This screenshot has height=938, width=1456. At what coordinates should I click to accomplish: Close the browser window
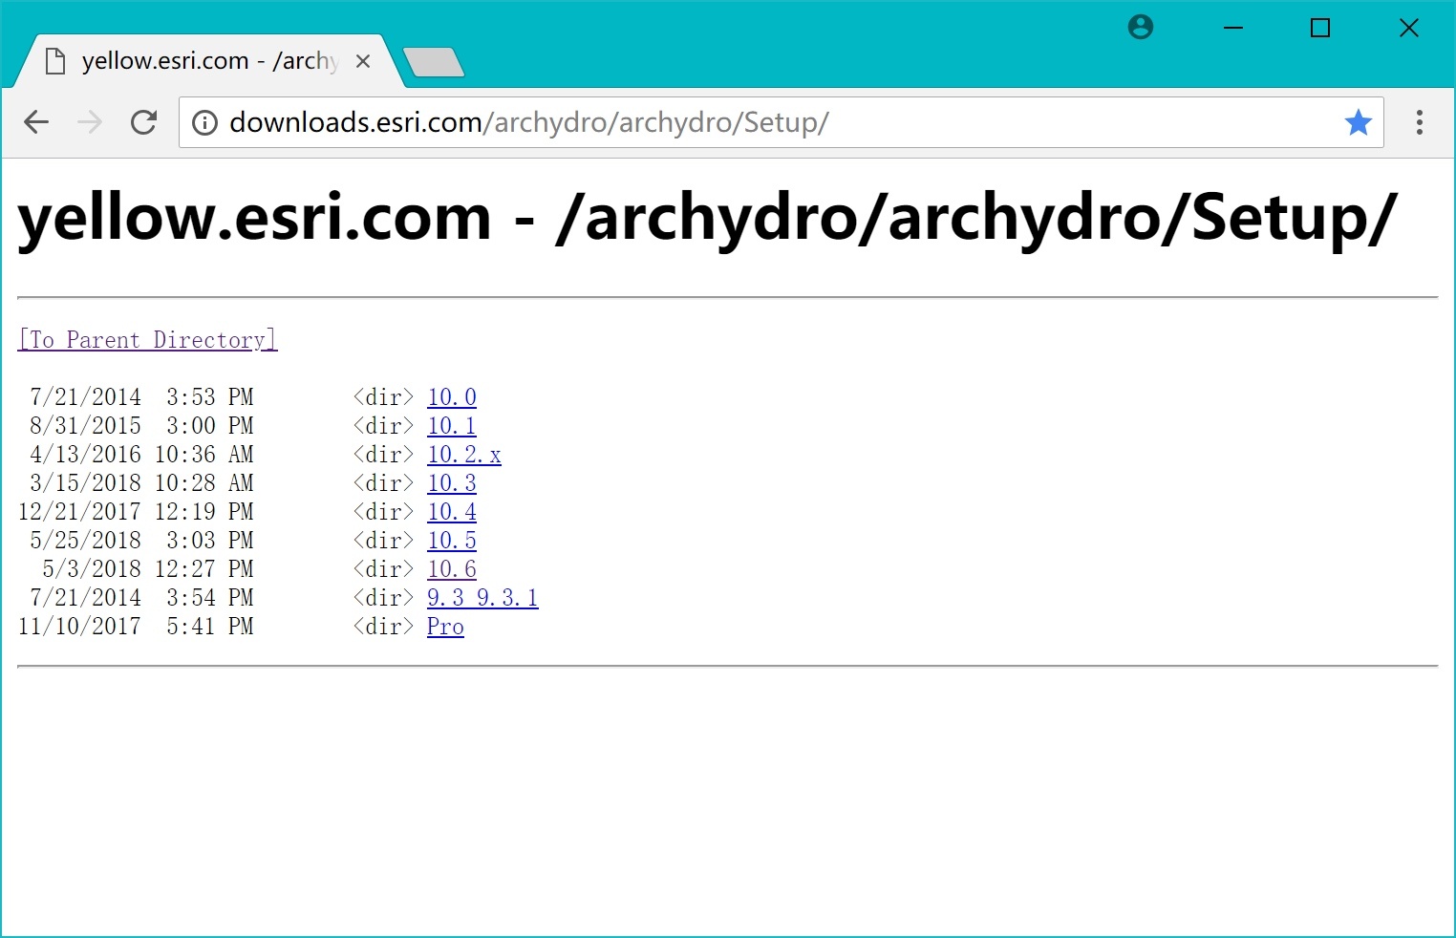coord(1408,28)
